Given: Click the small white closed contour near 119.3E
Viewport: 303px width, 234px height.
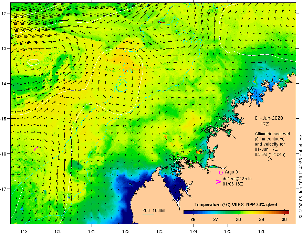Looking at the screenshot, I should (x=34, y=62).
